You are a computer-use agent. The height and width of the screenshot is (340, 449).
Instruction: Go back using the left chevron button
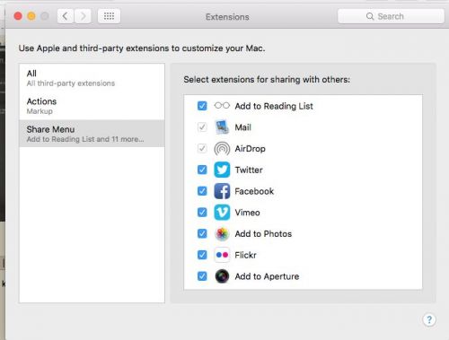[x=66, y=16]
